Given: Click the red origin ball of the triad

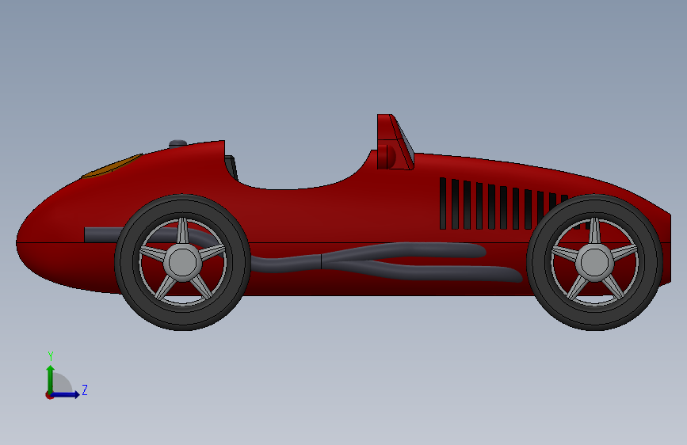Looking at the screenshot, I should pos(49,395).
